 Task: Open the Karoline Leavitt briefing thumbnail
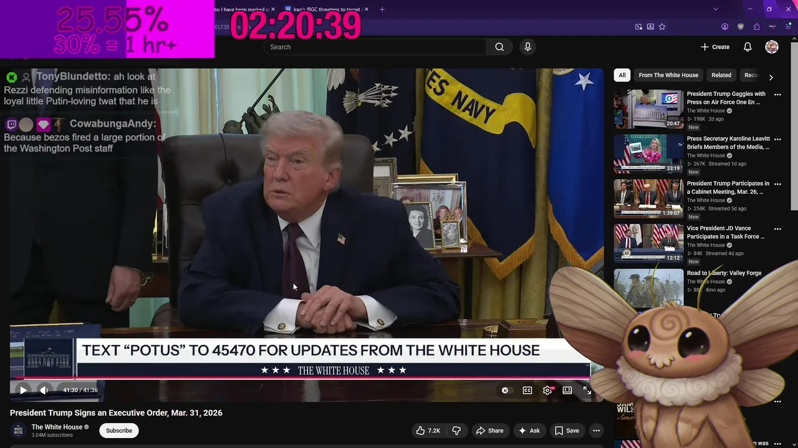click(648, 154)
